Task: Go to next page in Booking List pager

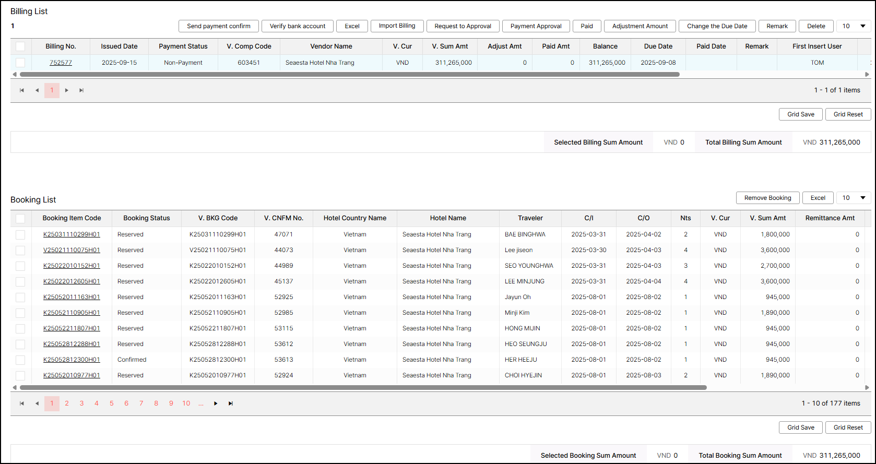Action: [x=216, y=403]
